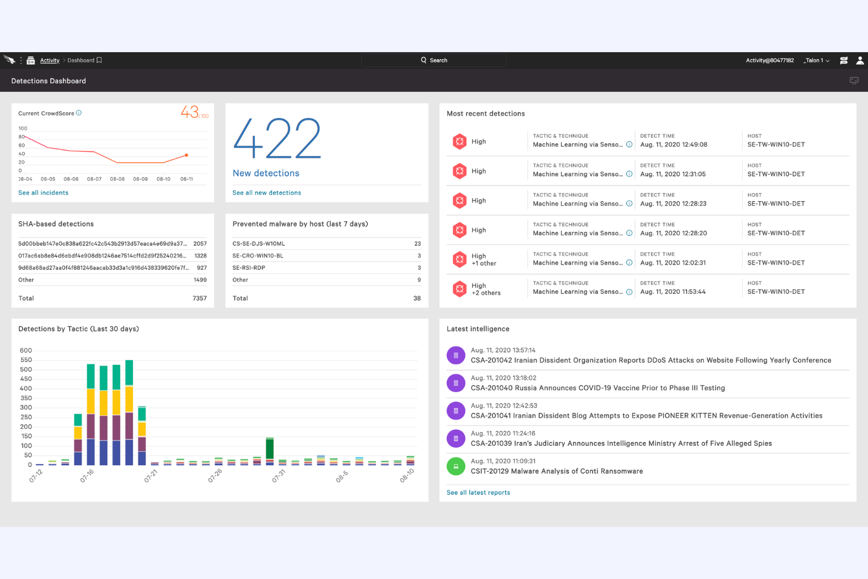Open the _Talon 1 dropdown
868x579 pixels.
click(816, 60)
